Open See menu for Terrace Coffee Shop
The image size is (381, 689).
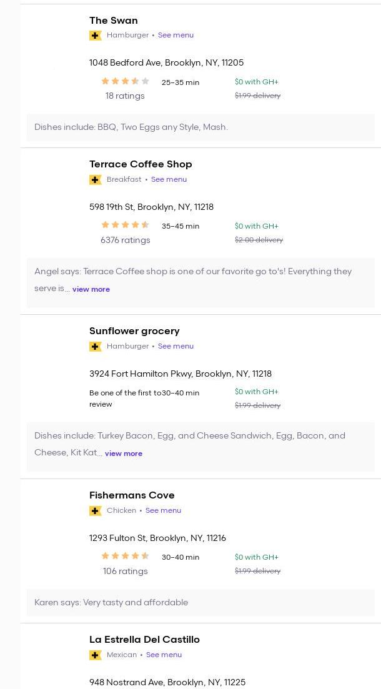(x=169, y=180)
